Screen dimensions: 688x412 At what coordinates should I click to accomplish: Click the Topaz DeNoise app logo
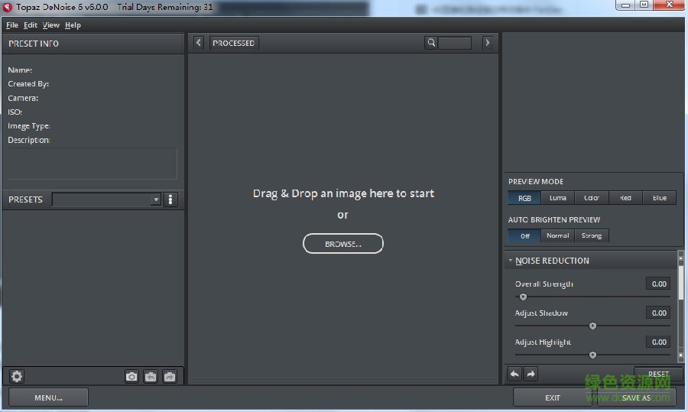point(8,7)
